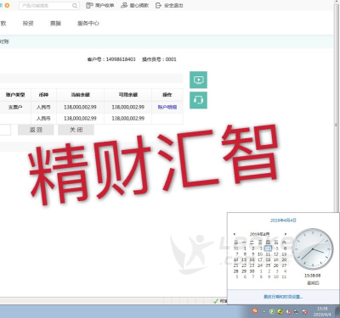
Task: Click the Sogou input tray icon
Action: click(x=255, y=311)
